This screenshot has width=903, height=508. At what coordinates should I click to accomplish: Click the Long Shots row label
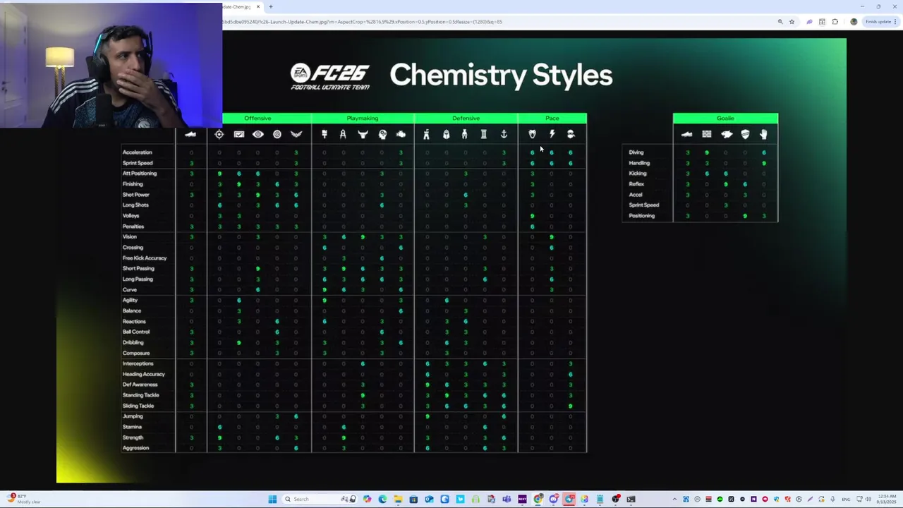[135, 205]
